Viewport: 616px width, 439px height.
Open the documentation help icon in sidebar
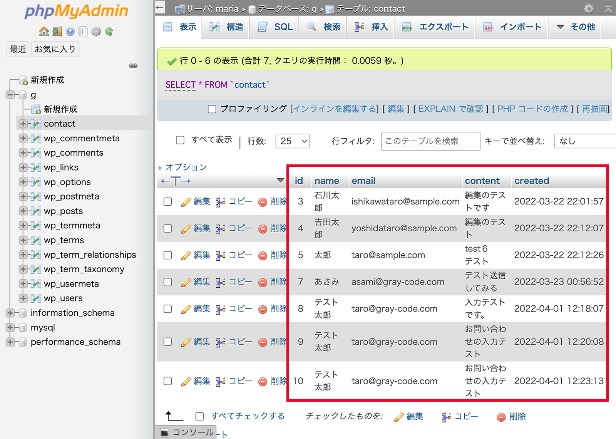click(70, 32)
